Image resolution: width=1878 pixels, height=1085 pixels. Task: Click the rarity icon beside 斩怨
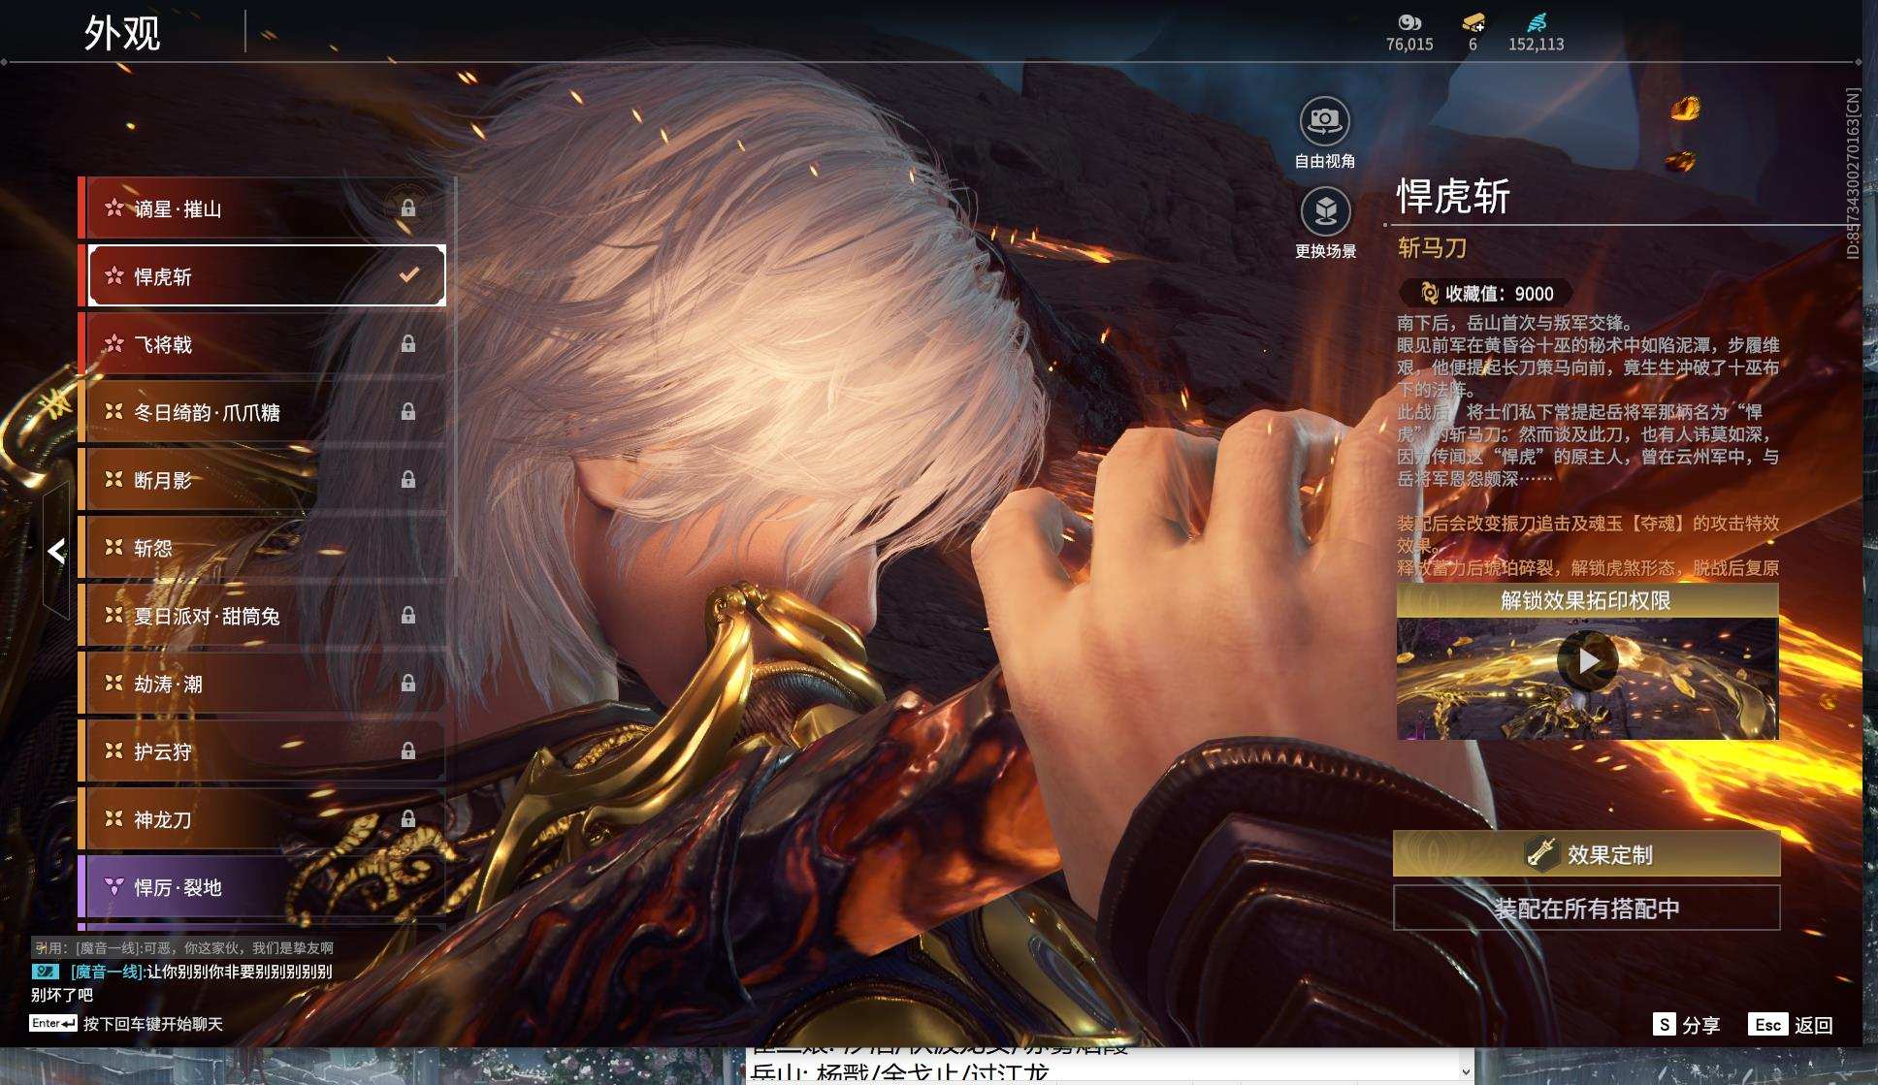click(x=114, y=547)
